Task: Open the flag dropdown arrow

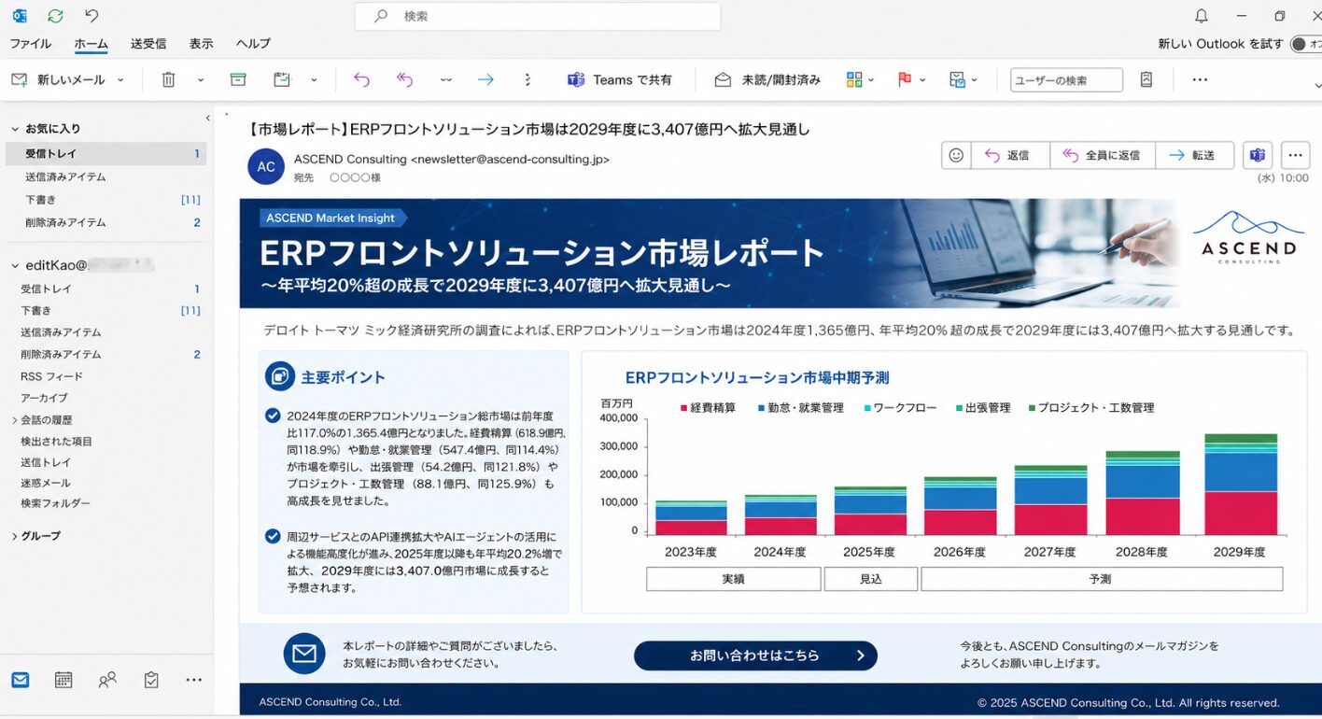Action: point(922,80)
